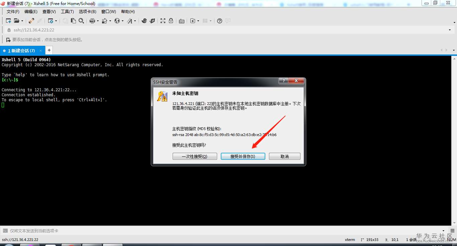
Task: Open the find magnifier icon
Action: 81,21
